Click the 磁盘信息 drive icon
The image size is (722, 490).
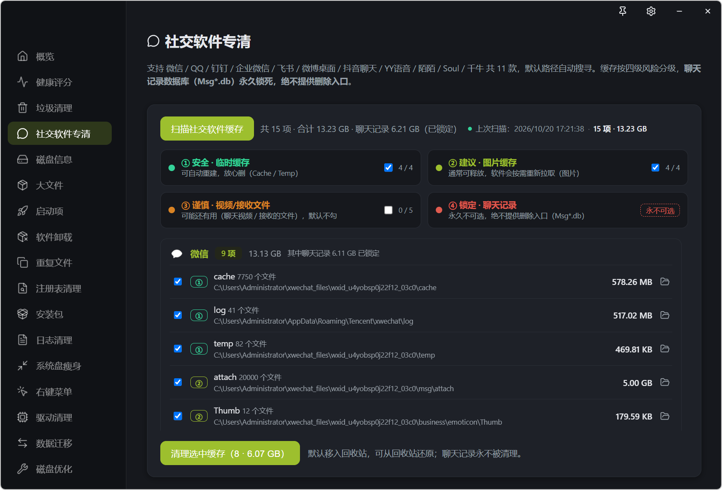22,159
